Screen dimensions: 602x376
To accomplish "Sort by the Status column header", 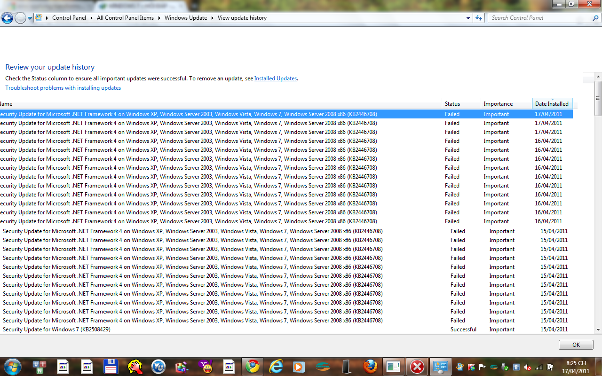I will point(461,104).
